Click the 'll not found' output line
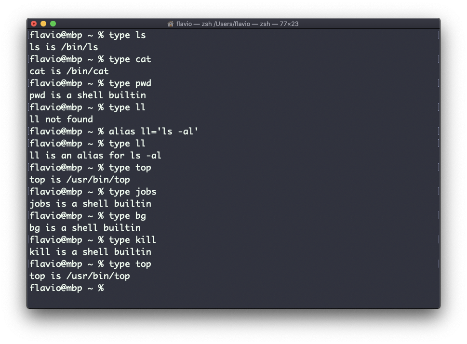Screen dimensions: 467x344 (x=61, y=119)
